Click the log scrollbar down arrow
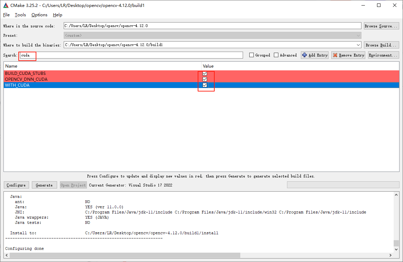 (x=396, y=249)
